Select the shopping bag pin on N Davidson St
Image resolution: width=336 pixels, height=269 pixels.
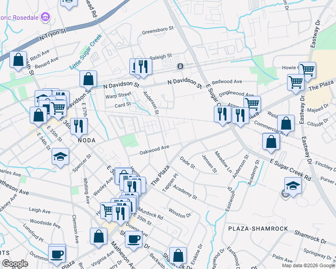pyautogui.click(x=88, y=81)
